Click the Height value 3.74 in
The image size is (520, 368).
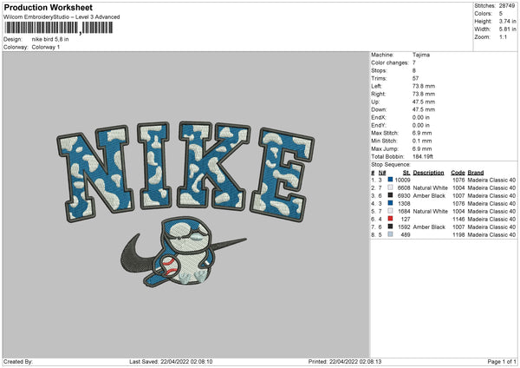[x=507, y=21]
